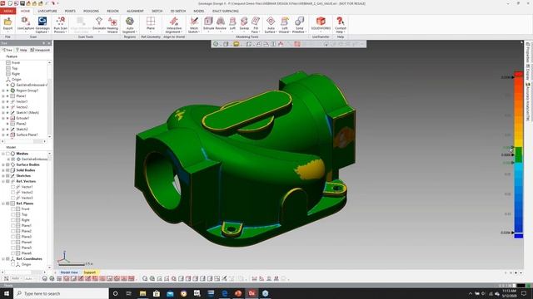Switch to the ALIGNMENT ribbon tab
The height and width of the screenshot is (299, 533).
135,11
